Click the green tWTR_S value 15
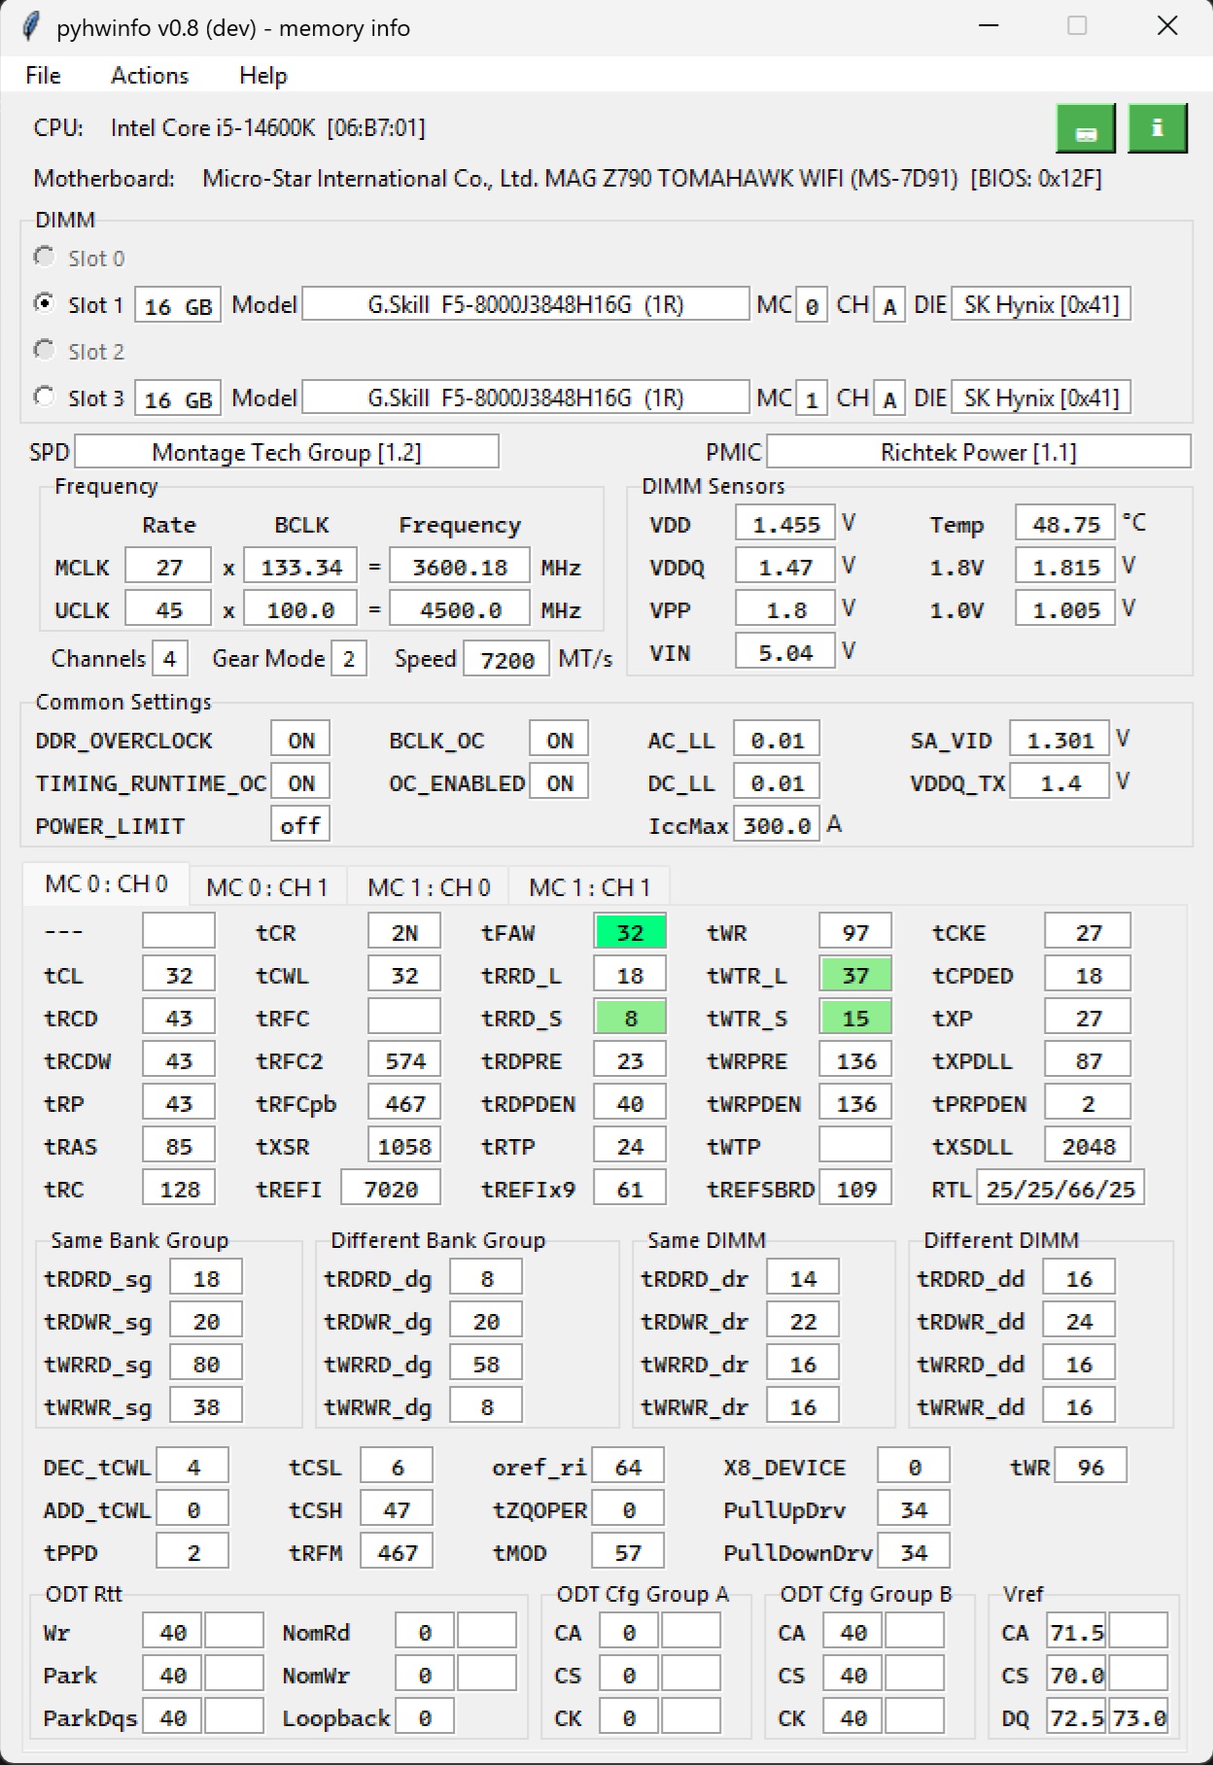 click(x=855, y=1019)
